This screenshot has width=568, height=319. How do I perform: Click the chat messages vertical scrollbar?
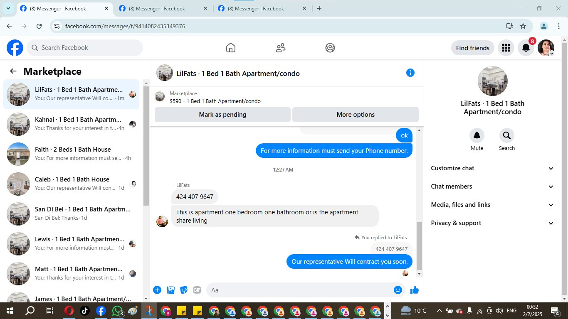[419, 246]
